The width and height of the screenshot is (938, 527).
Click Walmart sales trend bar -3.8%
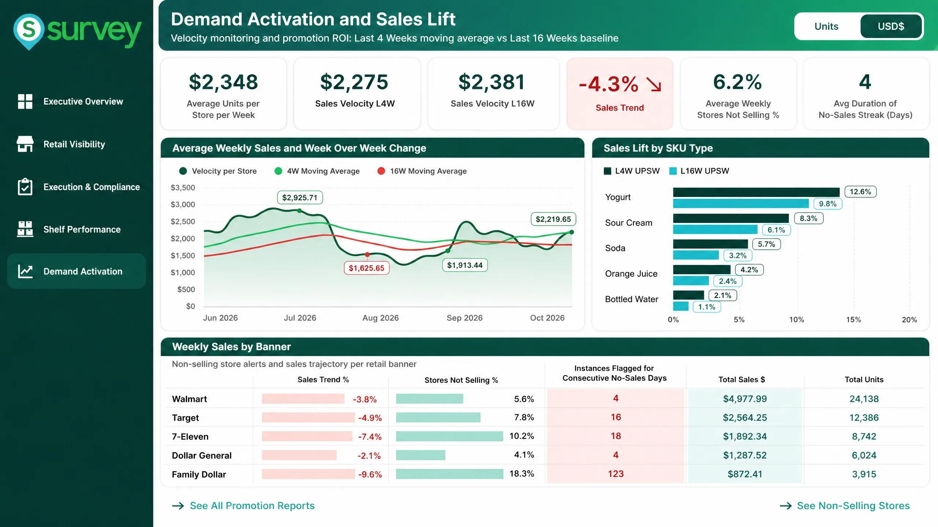(x=303, y=399)
